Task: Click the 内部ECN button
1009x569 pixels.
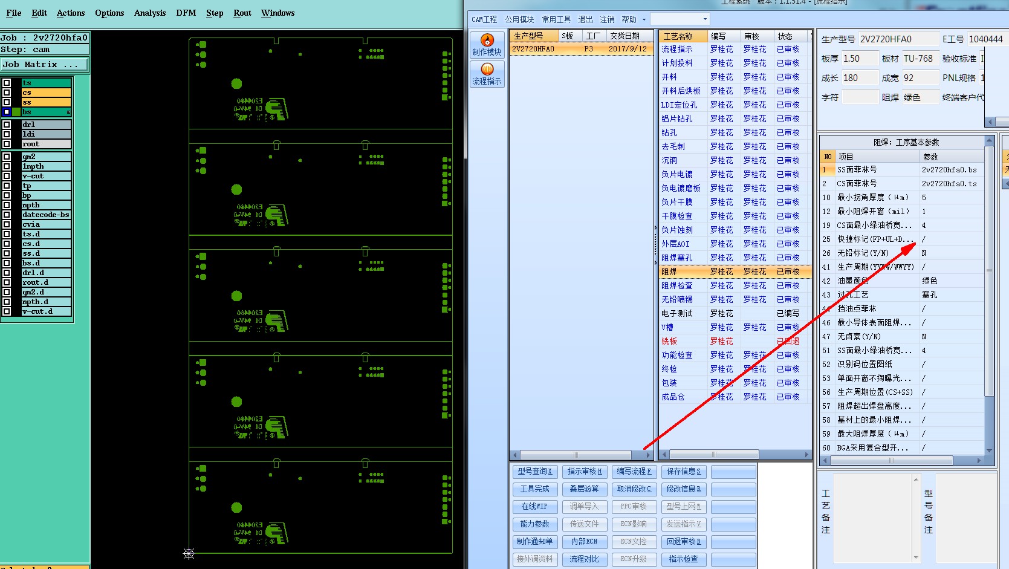Action: [584, 542]
